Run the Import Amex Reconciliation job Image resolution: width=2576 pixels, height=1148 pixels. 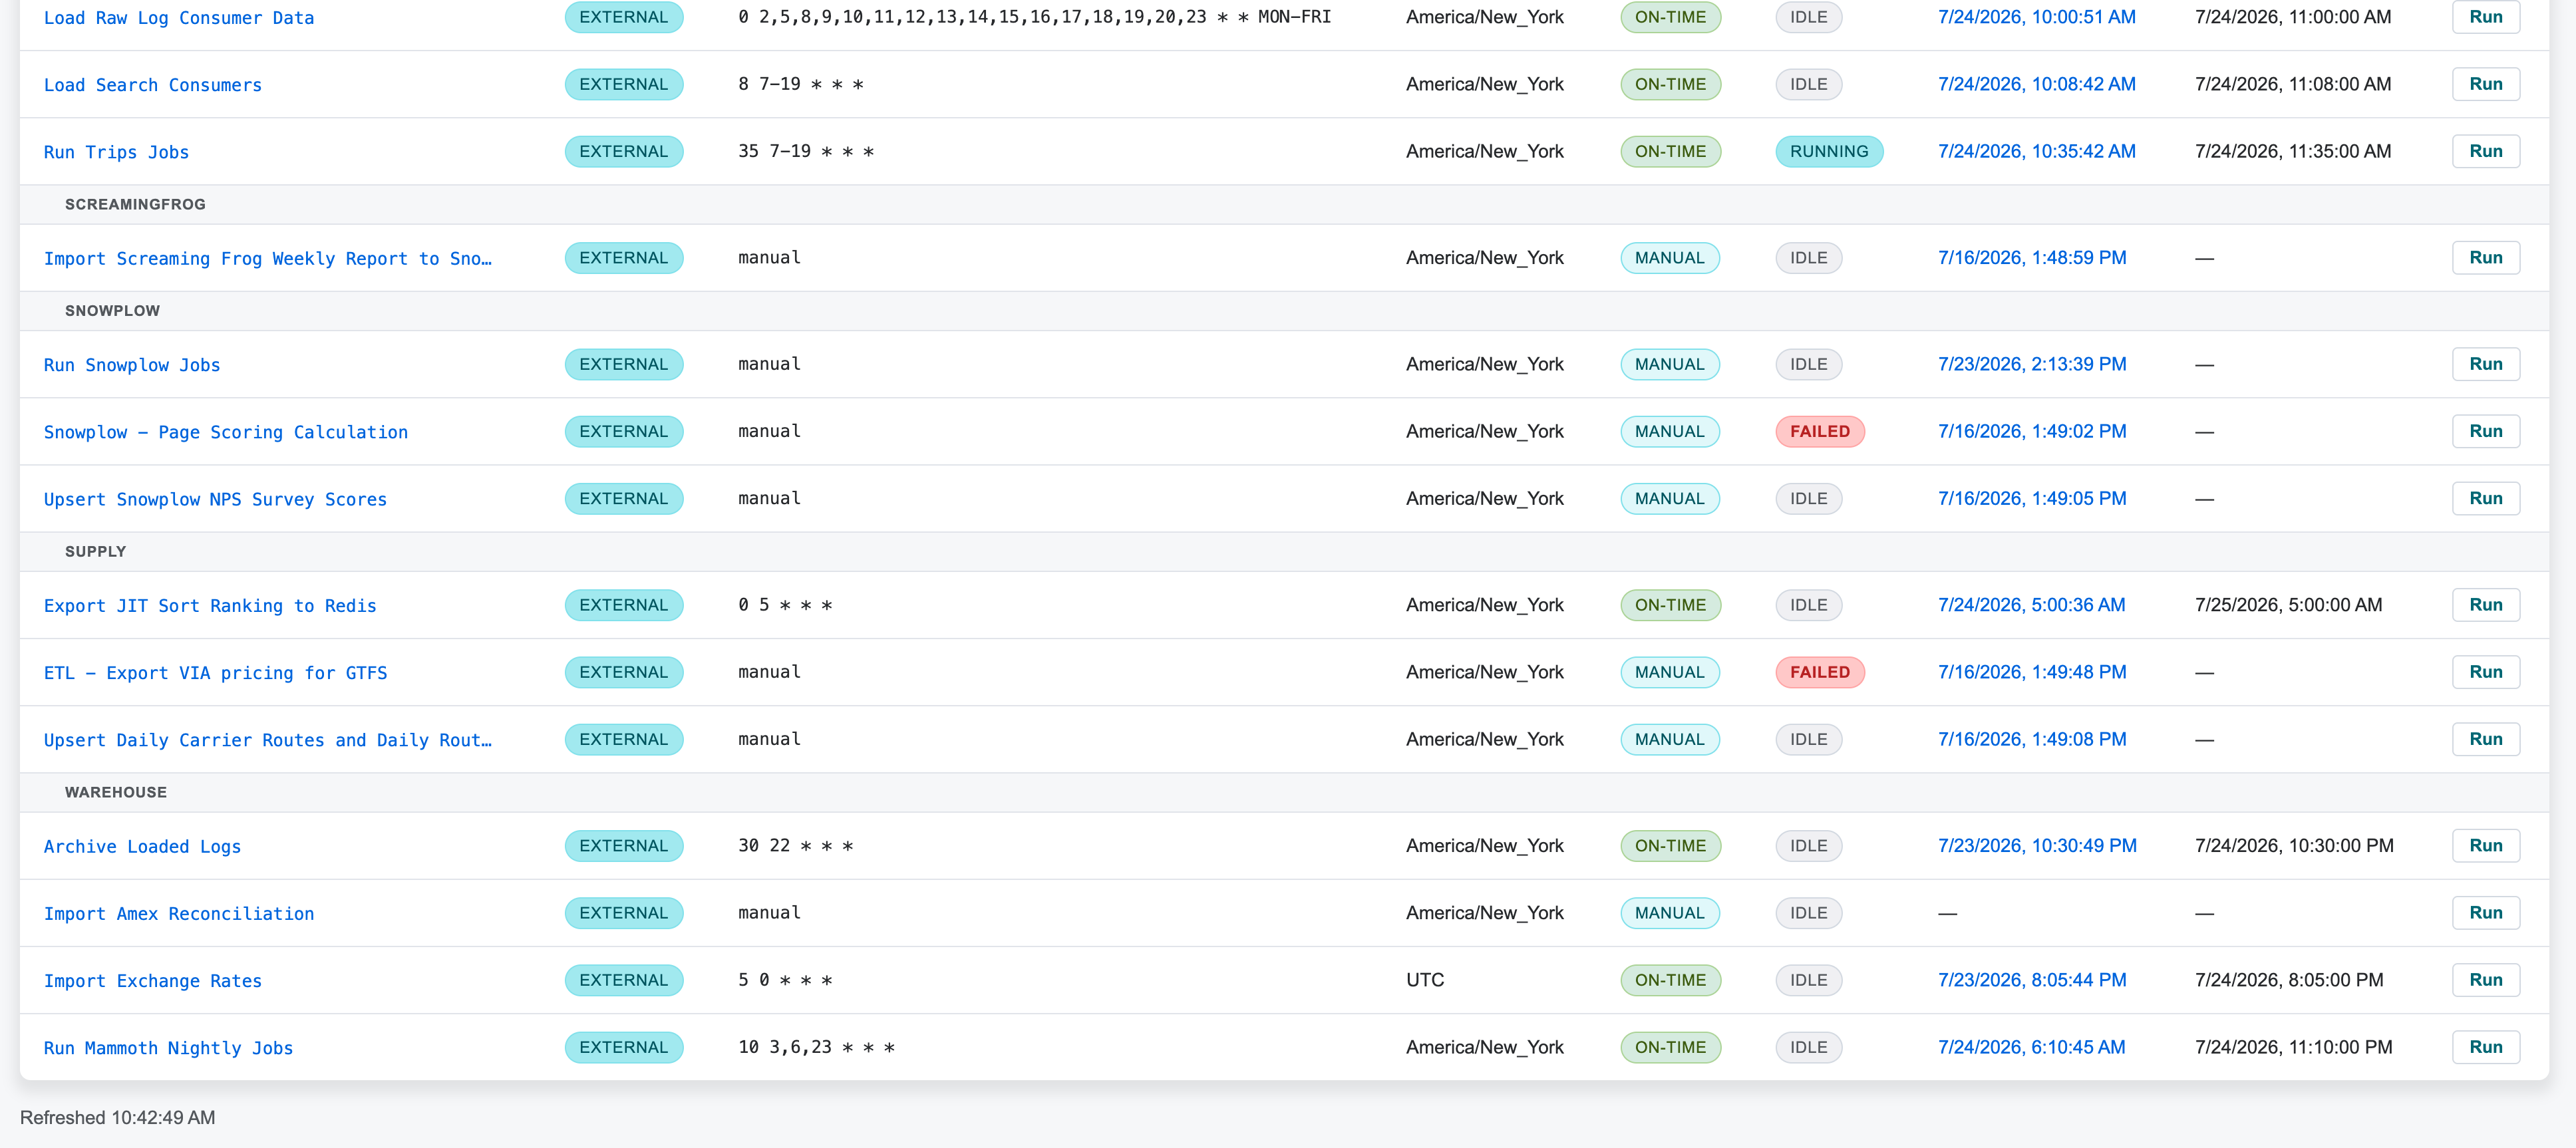click(2486, 913)
